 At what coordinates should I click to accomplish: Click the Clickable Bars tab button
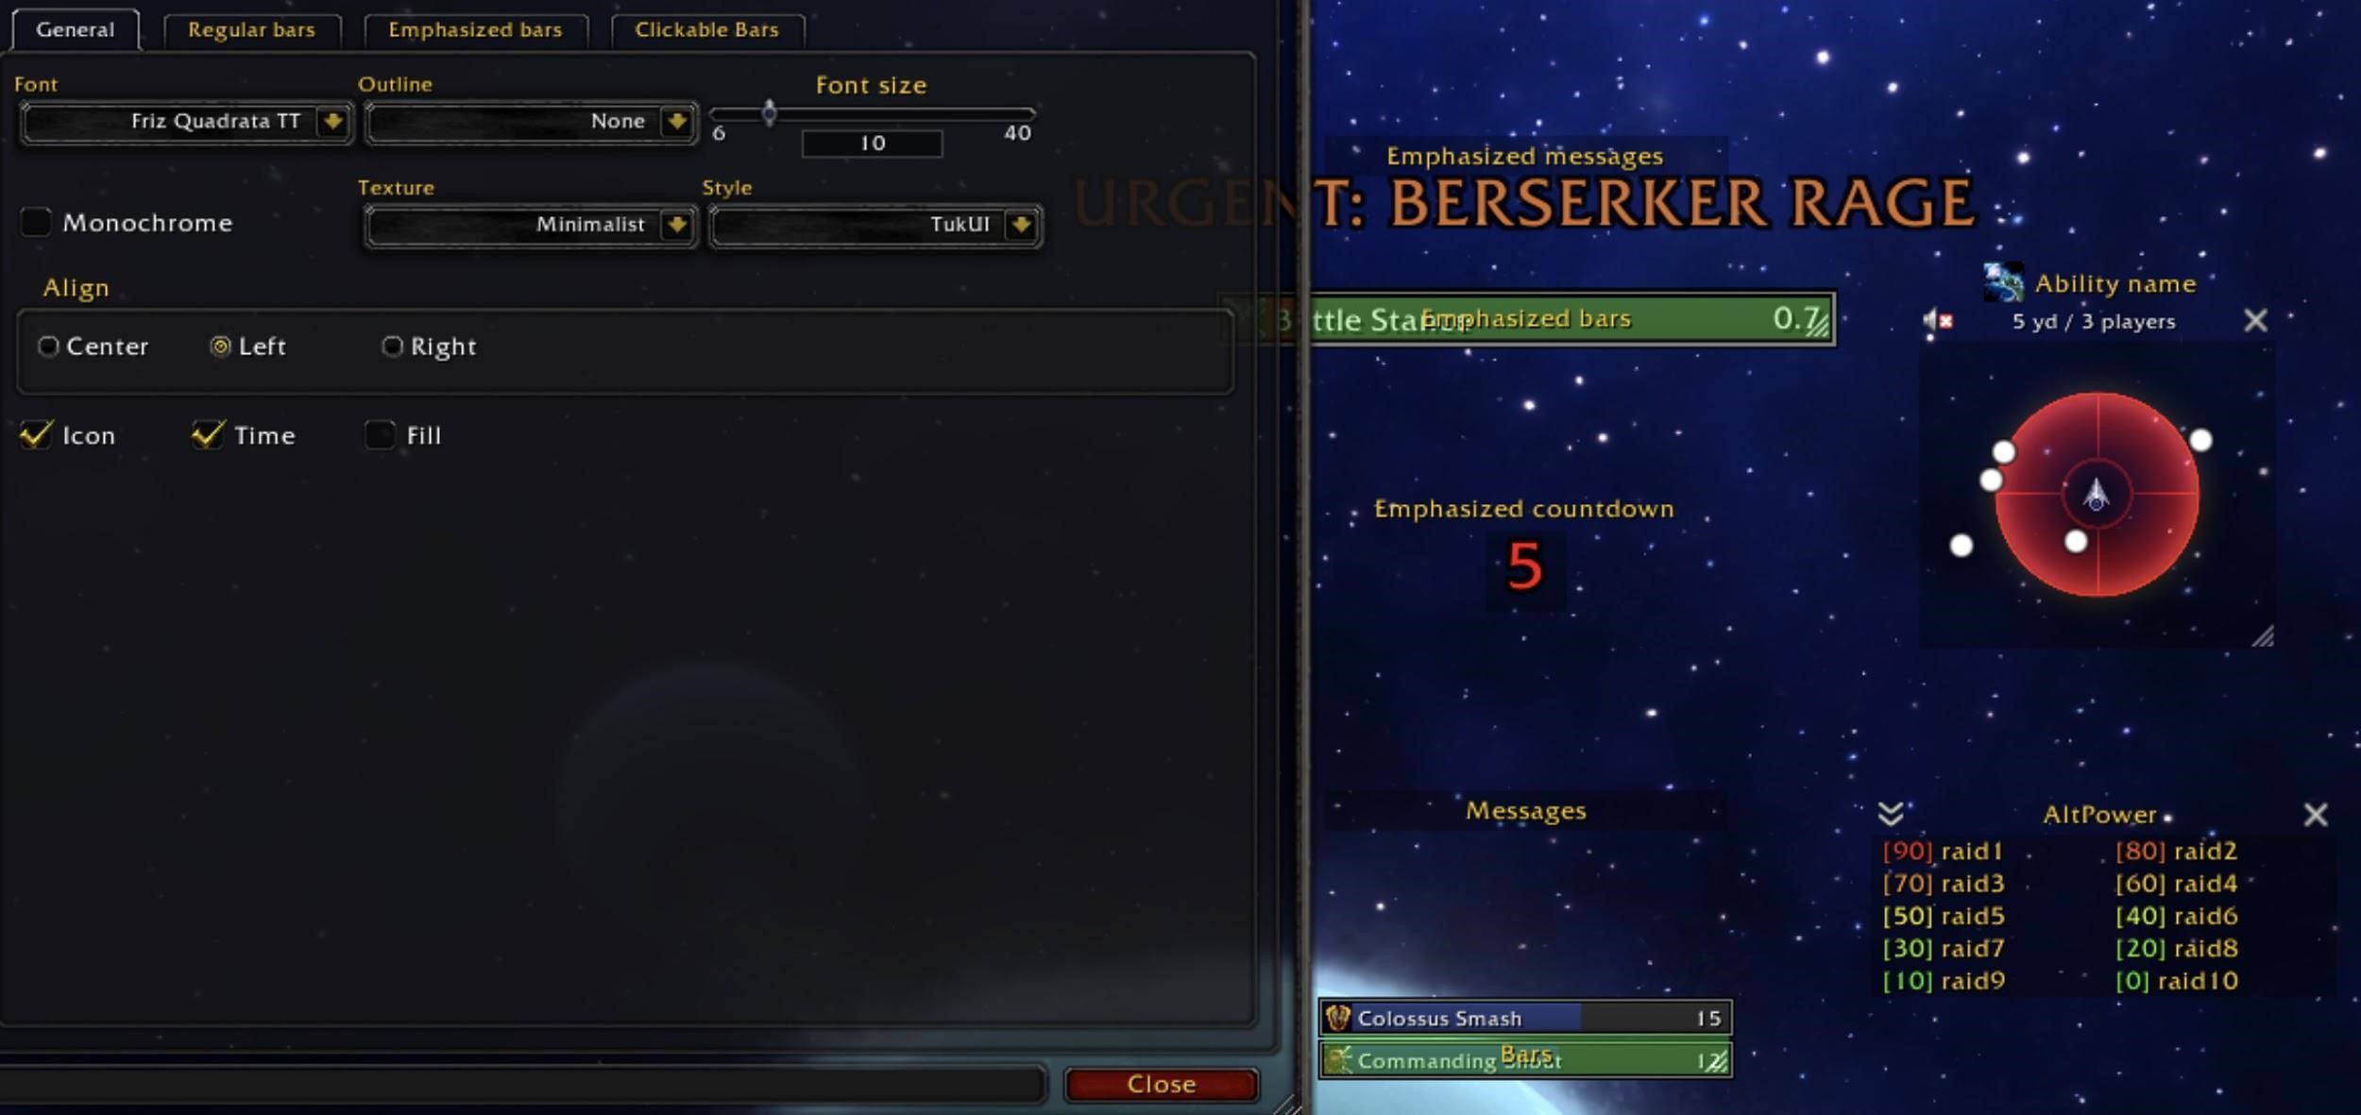point(711,30)
